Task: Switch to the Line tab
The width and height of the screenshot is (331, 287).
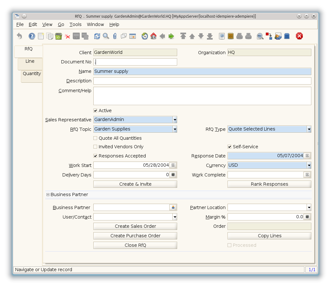Action: [30, 61]
